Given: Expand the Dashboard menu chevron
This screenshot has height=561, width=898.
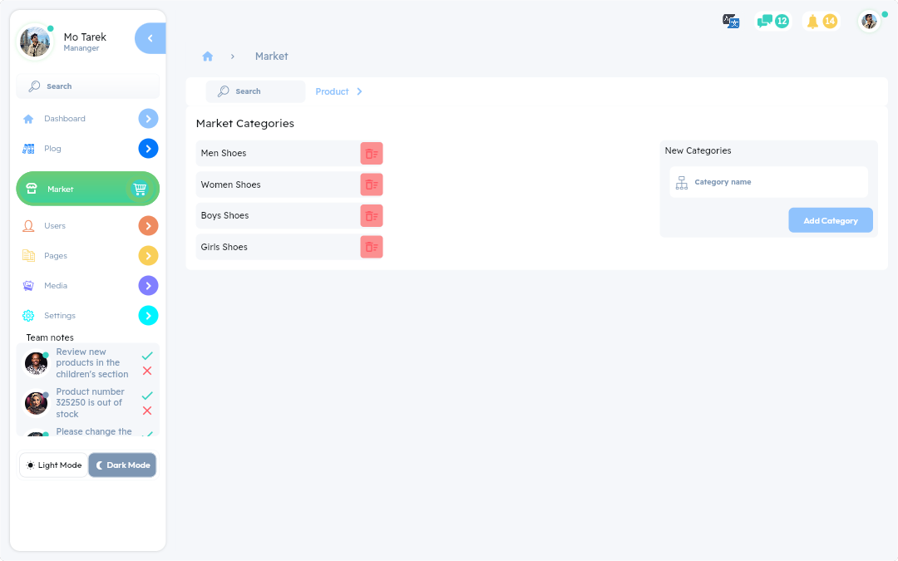Looking at the screenshot, I should [148, 118].
